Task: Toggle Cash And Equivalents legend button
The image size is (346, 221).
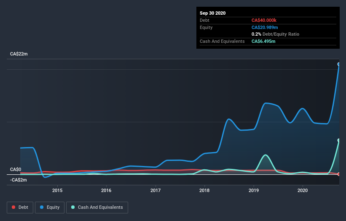Action: point(97,208)
